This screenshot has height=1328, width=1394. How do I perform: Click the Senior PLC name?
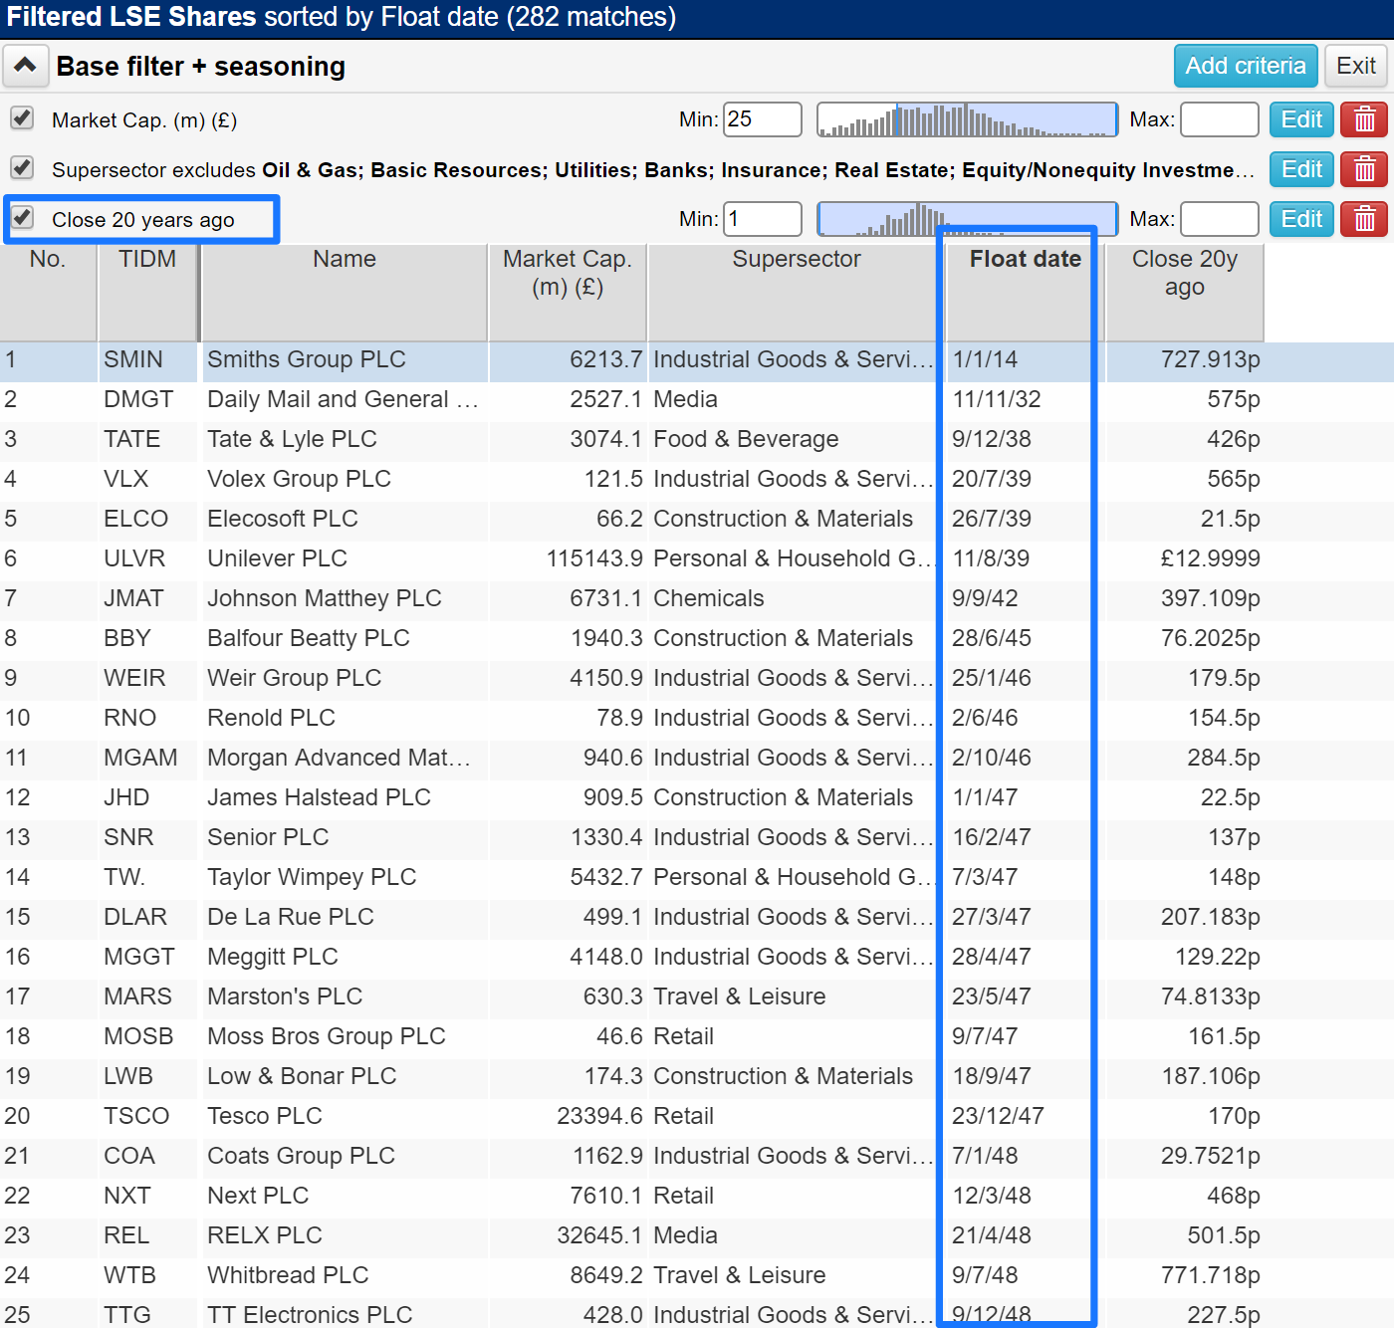pos(268,837)
